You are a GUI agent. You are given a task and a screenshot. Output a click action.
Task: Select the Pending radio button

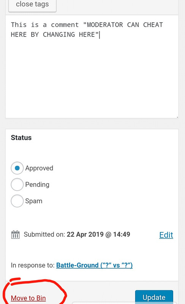(17, 184)
